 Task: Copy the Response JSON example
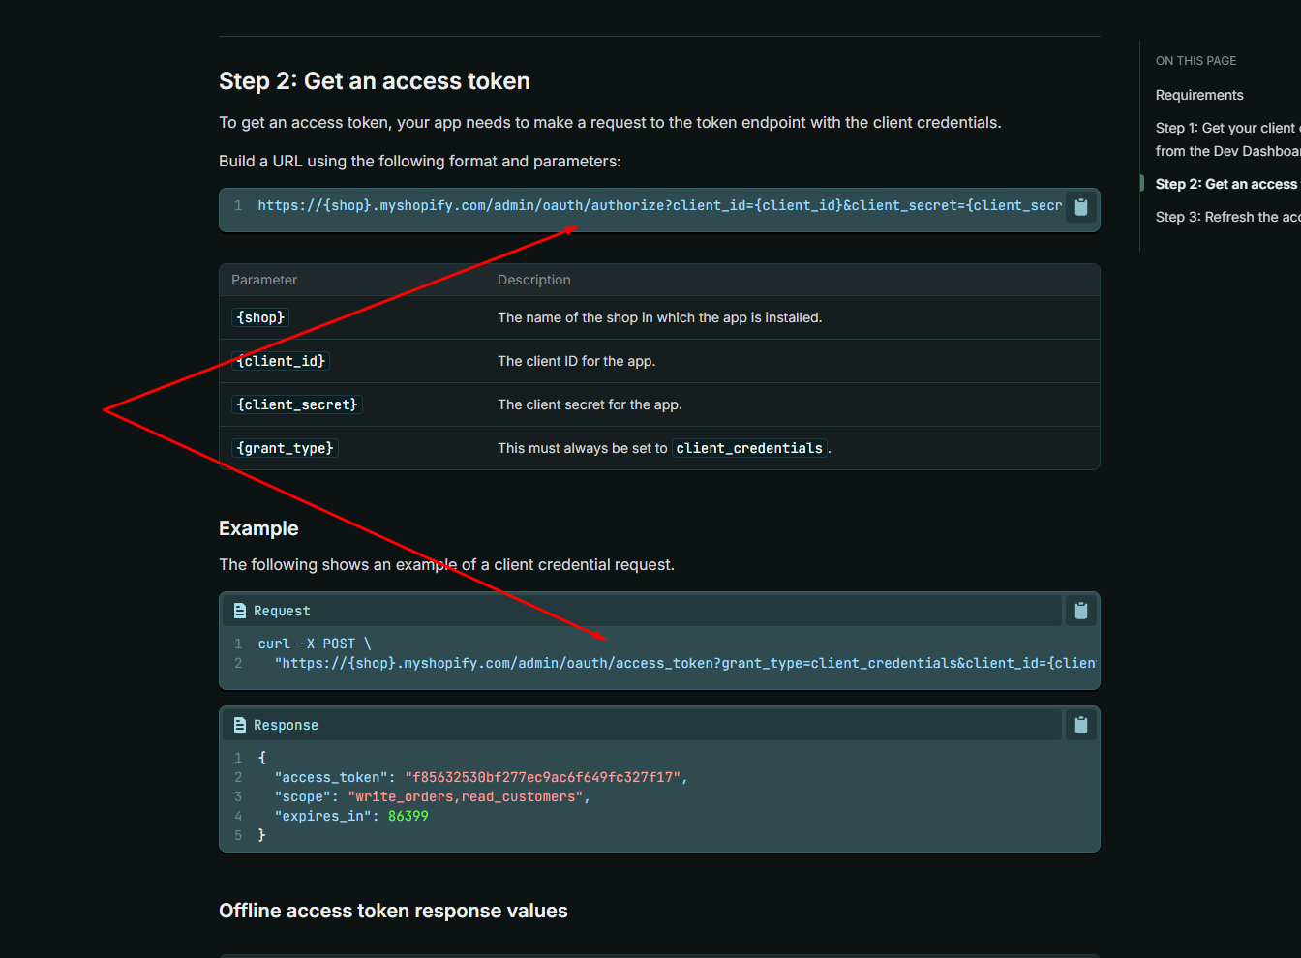coord(1081,725)
